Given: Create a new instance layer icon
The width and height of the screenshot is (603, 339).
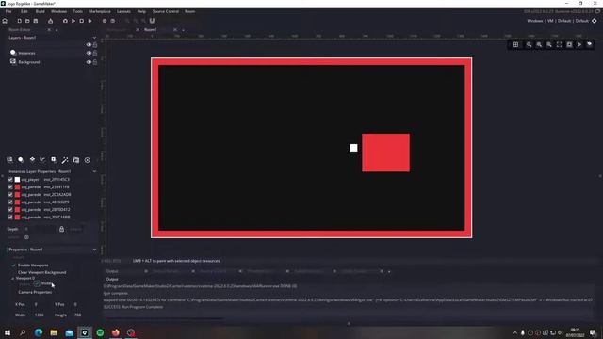Looking at the screenshot, I should [21, 160].
